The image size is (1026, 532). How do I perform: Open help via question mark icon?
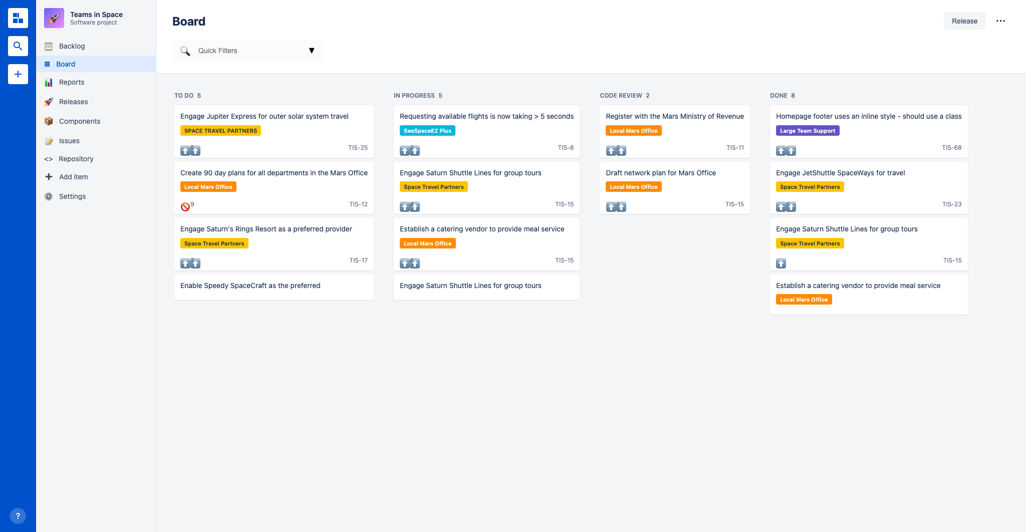18,516
